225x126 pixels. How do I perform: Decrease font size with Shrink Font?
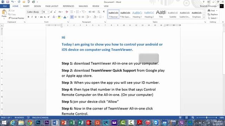(55, 12)
